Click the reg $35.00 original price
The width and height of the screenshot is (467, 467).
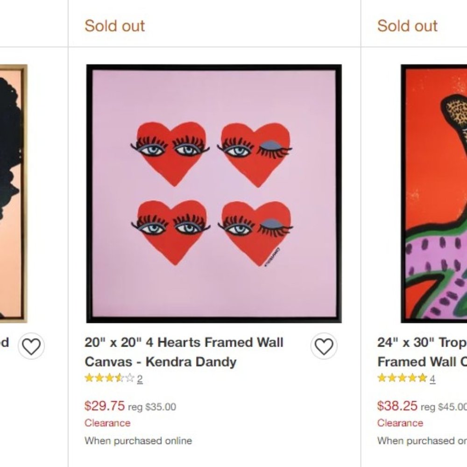point(152,407)
